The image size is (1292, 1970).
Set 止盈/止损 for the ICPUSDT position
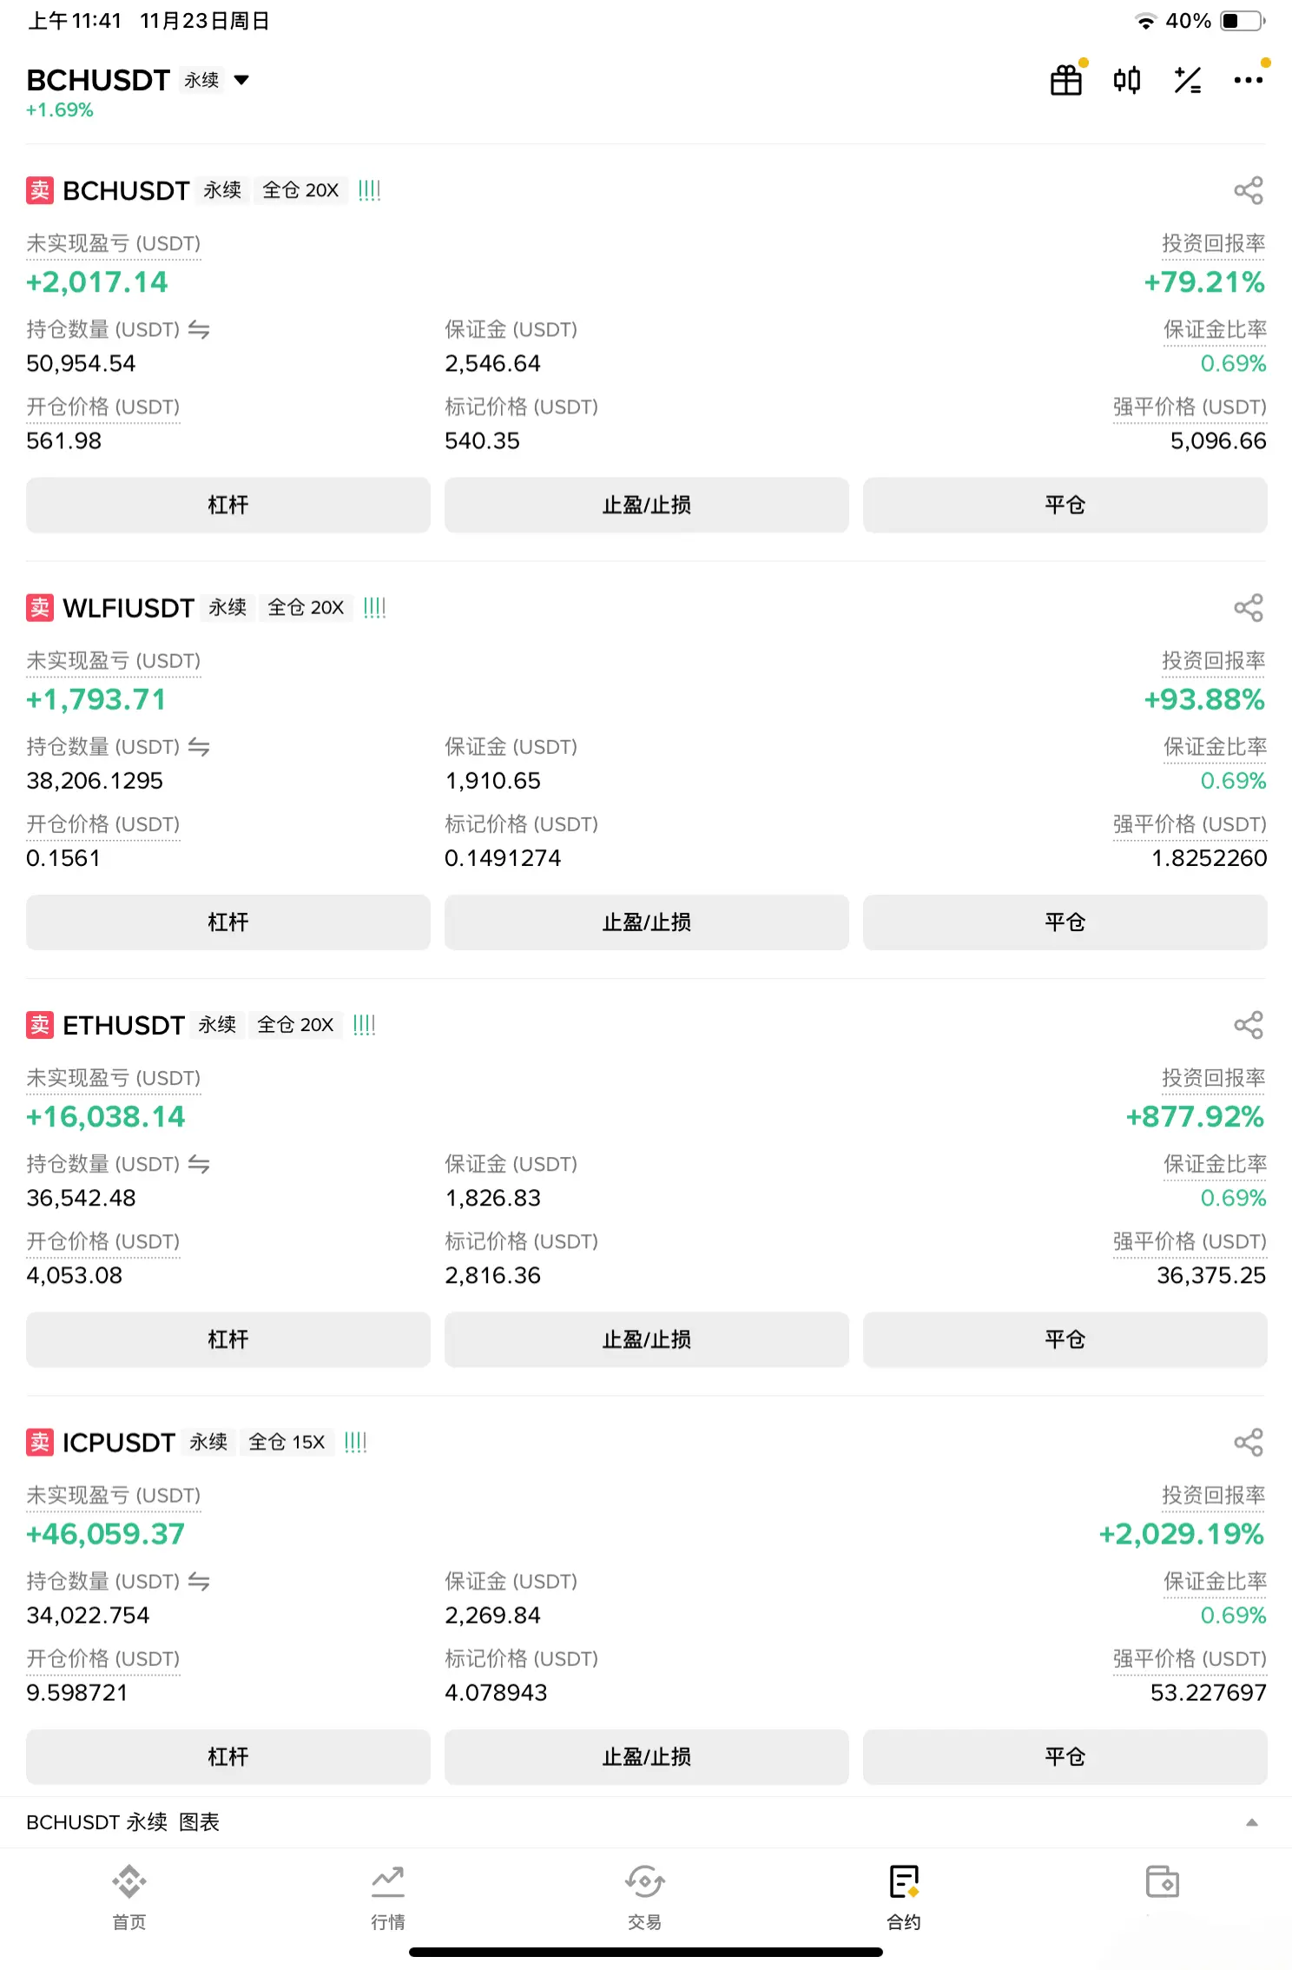pyautogui.click(x=646, y=1756)
